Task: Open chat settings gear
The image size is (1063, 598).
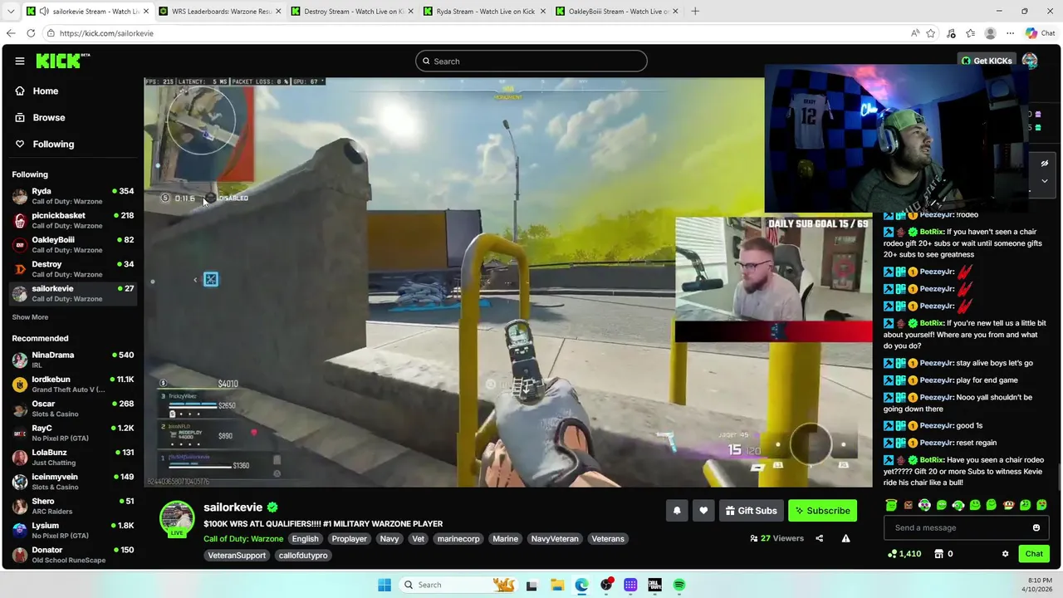Action: click(1005, 554)
